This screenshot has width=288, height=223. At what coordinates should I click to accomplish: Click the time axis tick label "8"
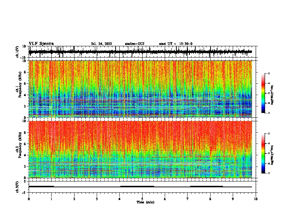coord(210,199)
